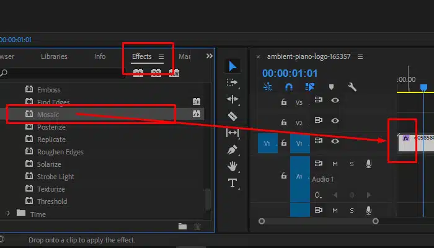Show hidden panel tabs double-chevron
Screen dimensions: 434x248
pos(210,56)
